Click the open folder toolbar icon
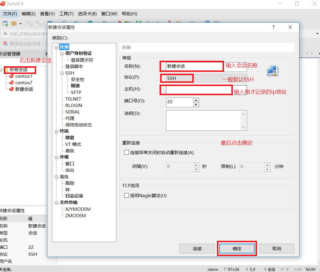 point(14,24)
